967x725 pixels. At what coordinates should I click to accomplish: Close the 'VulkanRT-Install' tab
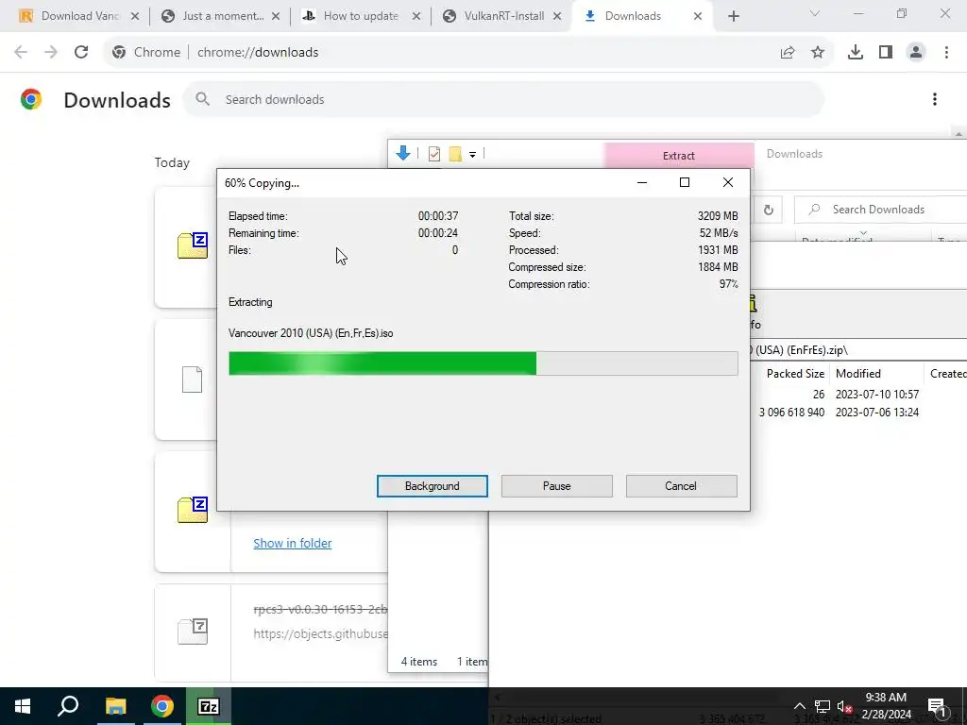tap(557, 16)
